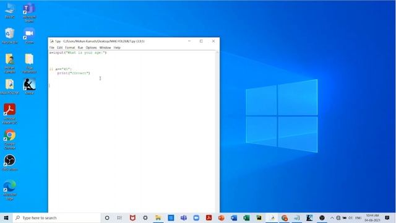The width and height of the screenshot is (396, 223).
Task: Open the Windows Start menu
Action: 6,217
